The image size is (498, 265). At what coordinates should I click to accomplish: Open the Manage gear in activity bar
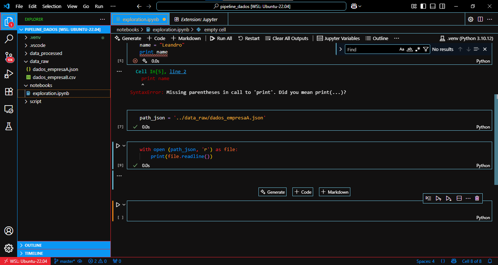point(9,248)
